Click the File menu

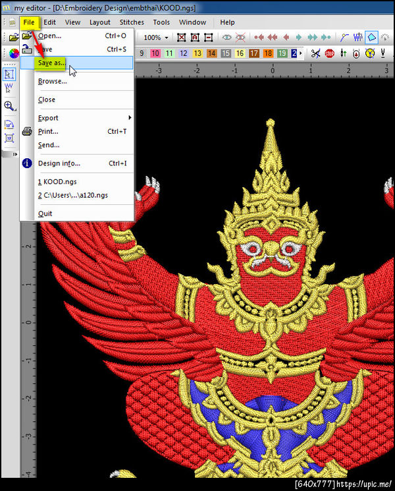(29, 22)
